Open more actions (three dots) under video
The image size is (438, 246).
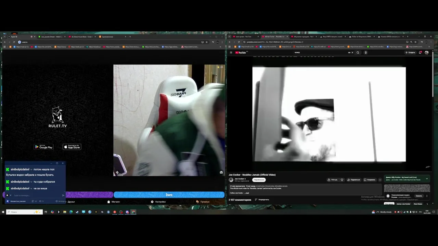point(380,180)
